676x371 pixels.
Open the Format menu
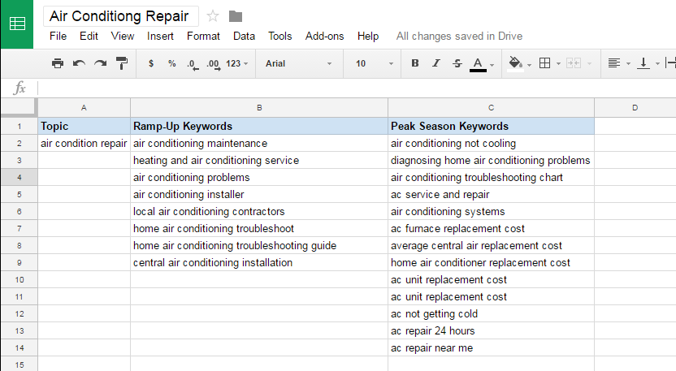[203, 37]
